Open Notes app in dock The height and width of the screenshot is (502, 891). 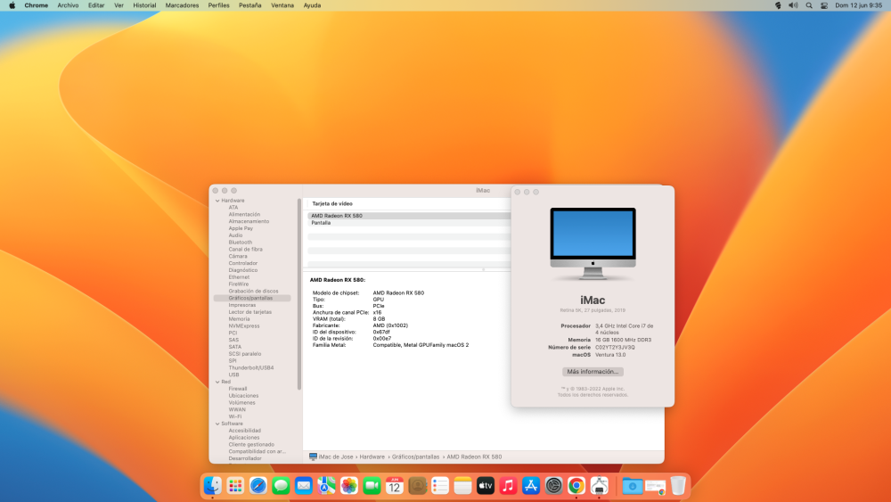coord(462,486)
